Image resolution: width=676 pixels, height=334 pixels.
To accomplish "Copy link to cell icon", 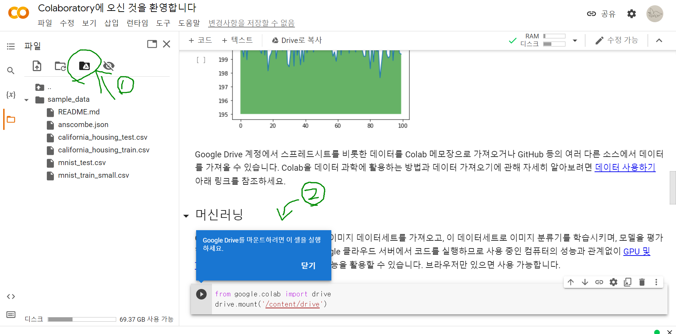I will tap(599, 282).
